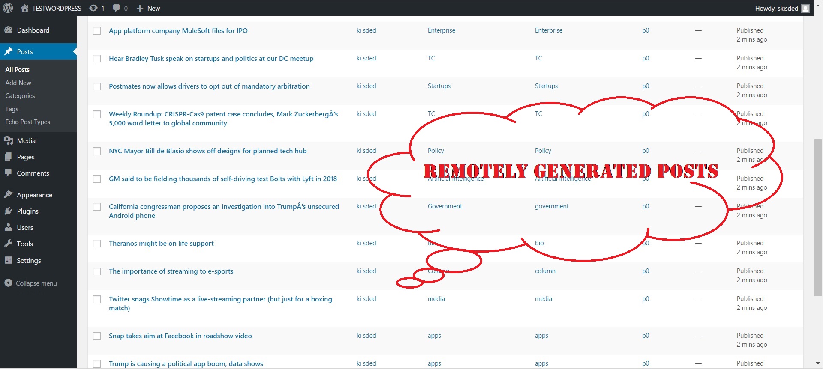Open 'The importance of streaming to e-sports' post
The height and width of the screenshot is (369, 823).
click(171, 271)
